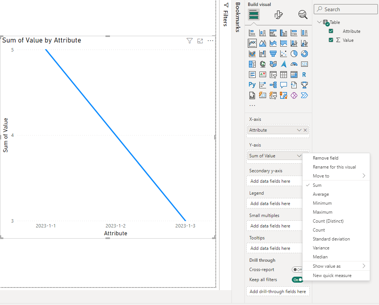This screenshot has width=379, height=305.
Task: Select the Q&A speech bubble visual
Action: 283,85
